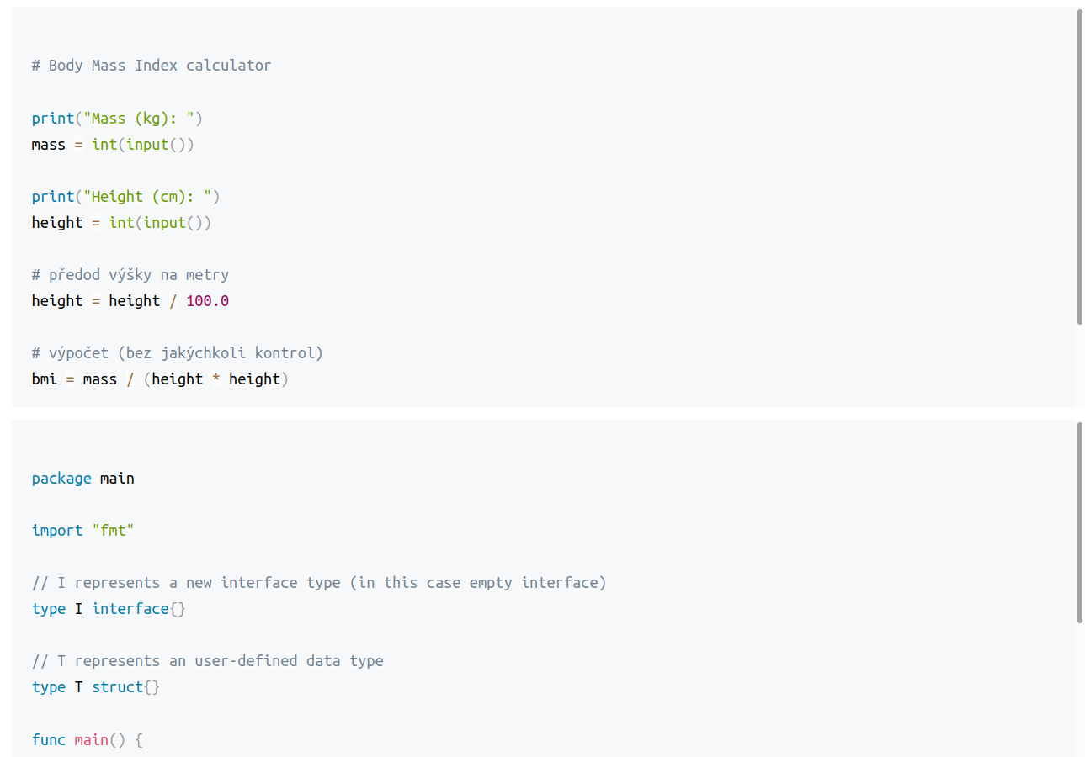Click the 100.0 number literal
The width and height of the screenshot is (1085, 757).
click(x=207, y=301)
